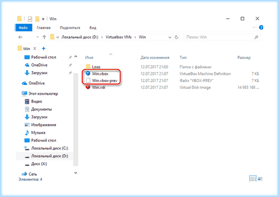Click the Virtual Disk Image type cell
The height and width of the screenshot is (197, 279).
[195, 87]
